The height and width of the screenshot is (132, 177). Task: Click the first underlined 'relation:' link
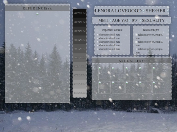coord(142,35)
